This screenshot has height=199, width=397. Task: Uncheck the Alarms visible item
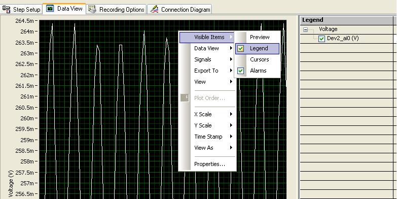pos(257,71)
